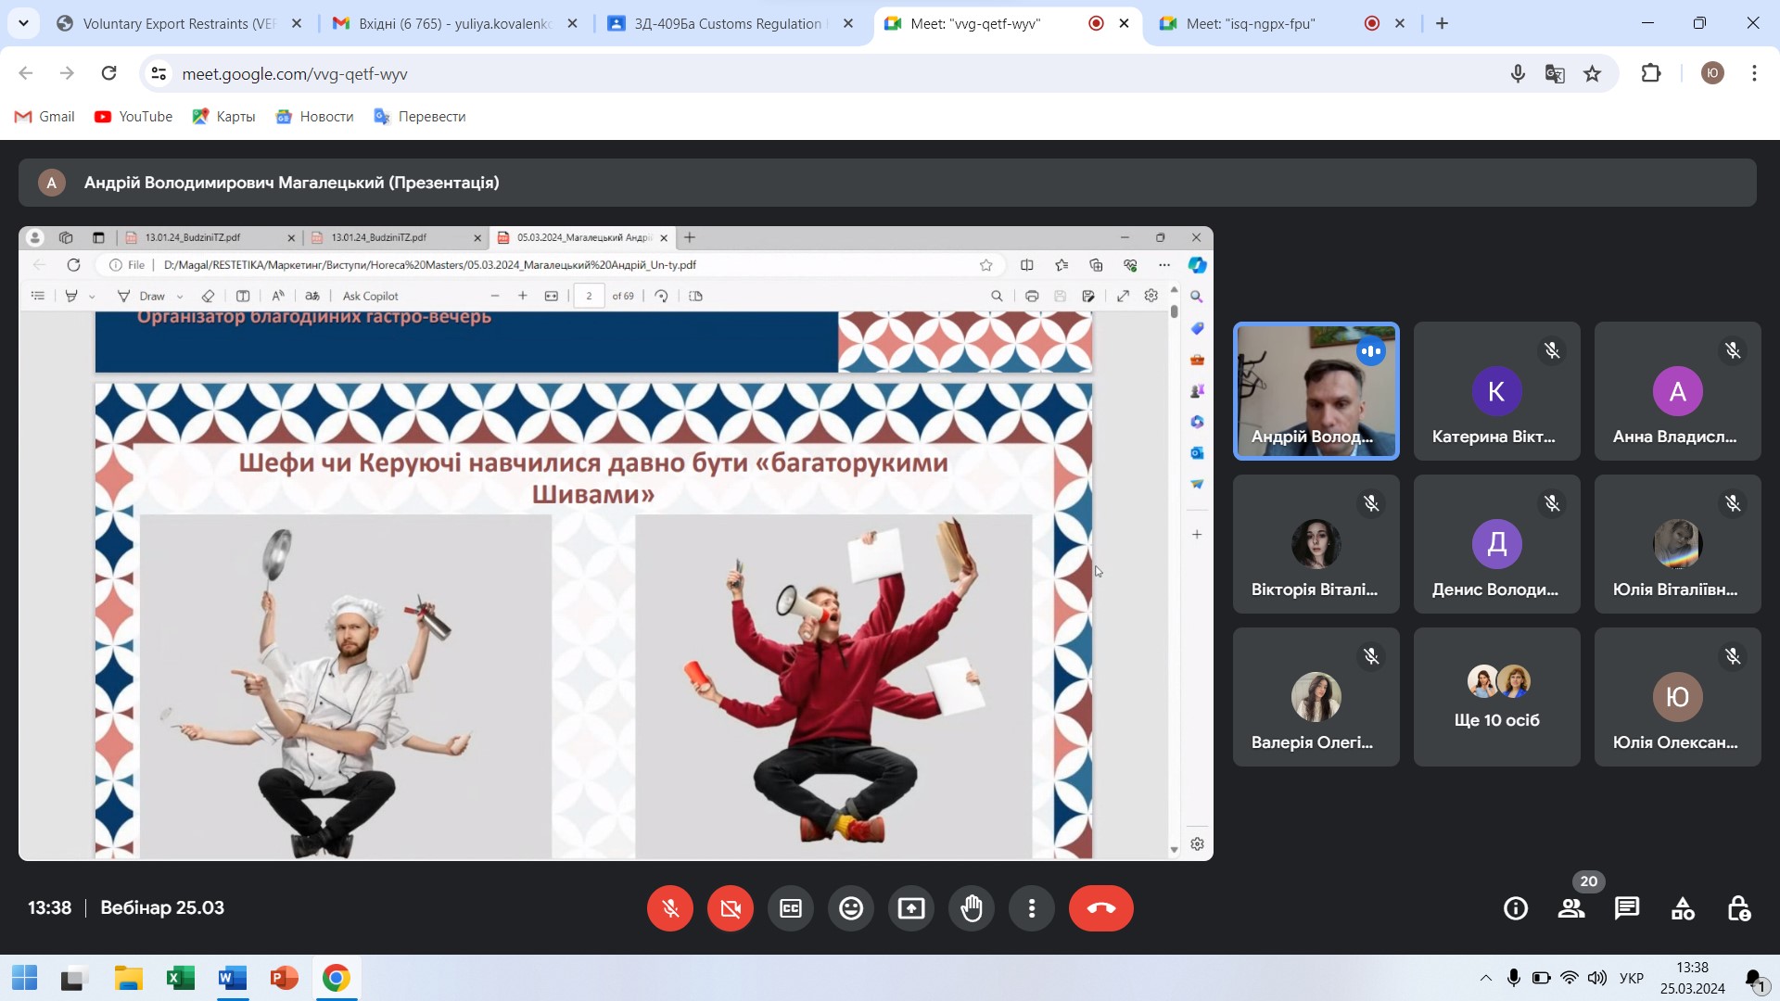Open the YouTube bookmark link
This screenshot has width=1780, height=1001.
[133, 116]
